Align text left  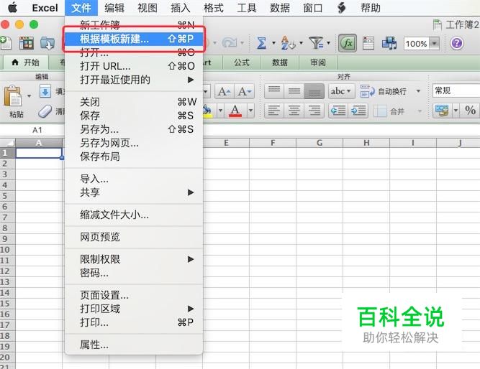tap(274, 111)
